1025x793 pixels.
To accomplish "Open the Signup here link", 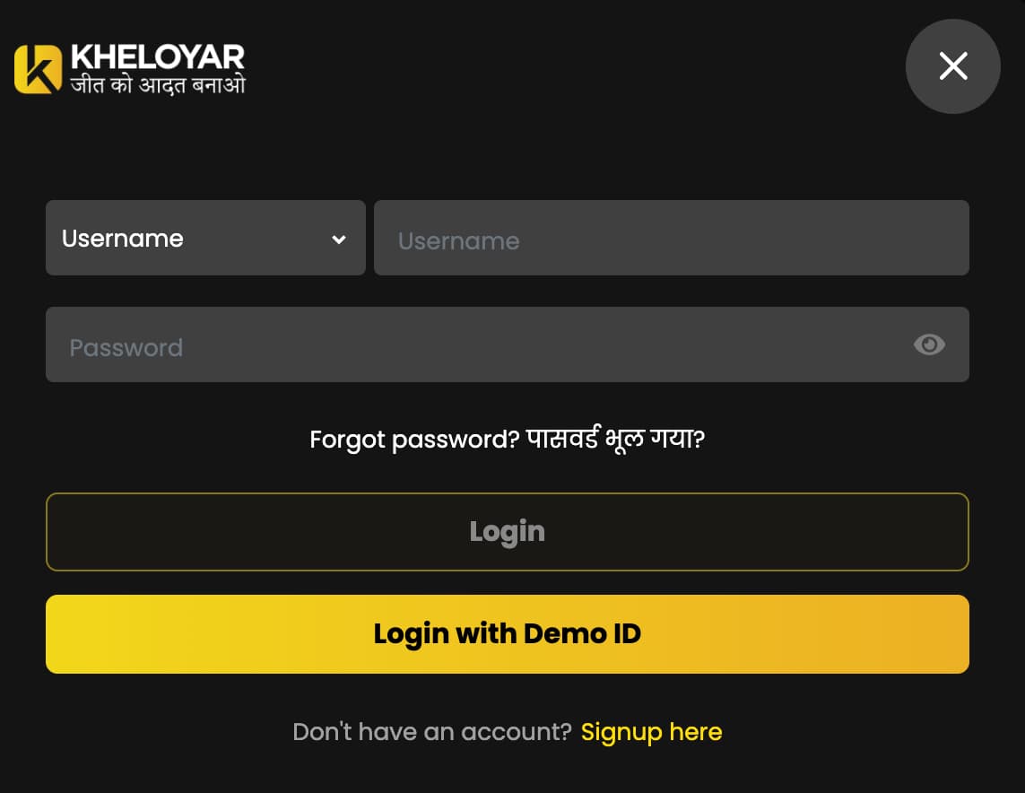I will 651,732.
